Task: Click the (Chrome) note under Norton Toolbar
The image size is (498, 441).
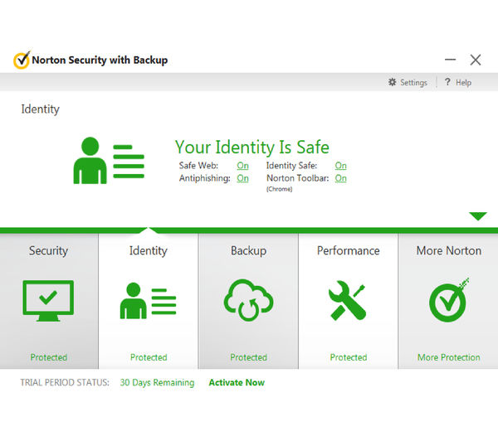Action: 279,189
